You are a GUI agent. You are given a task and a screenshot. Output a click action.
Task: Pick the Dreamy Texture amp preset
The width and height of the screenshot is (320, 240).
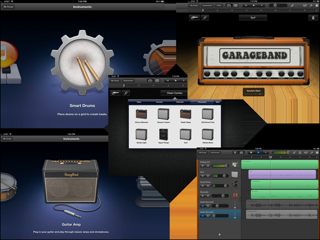(x=163, y=116)
